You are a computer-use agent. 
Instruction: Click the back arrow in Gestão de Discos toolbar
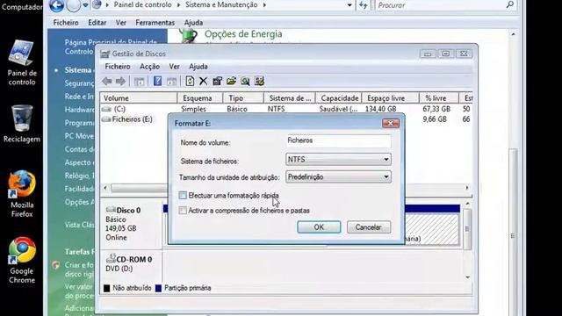pos(107,82)
